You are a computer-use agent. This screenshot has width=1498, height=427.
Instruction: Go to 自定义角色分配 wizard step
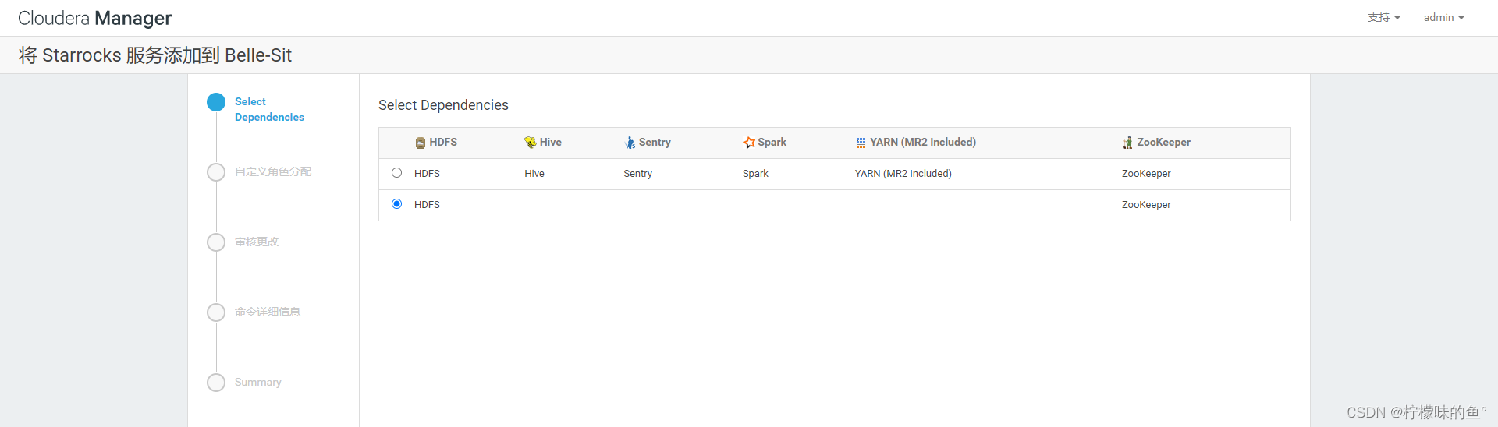273,171
